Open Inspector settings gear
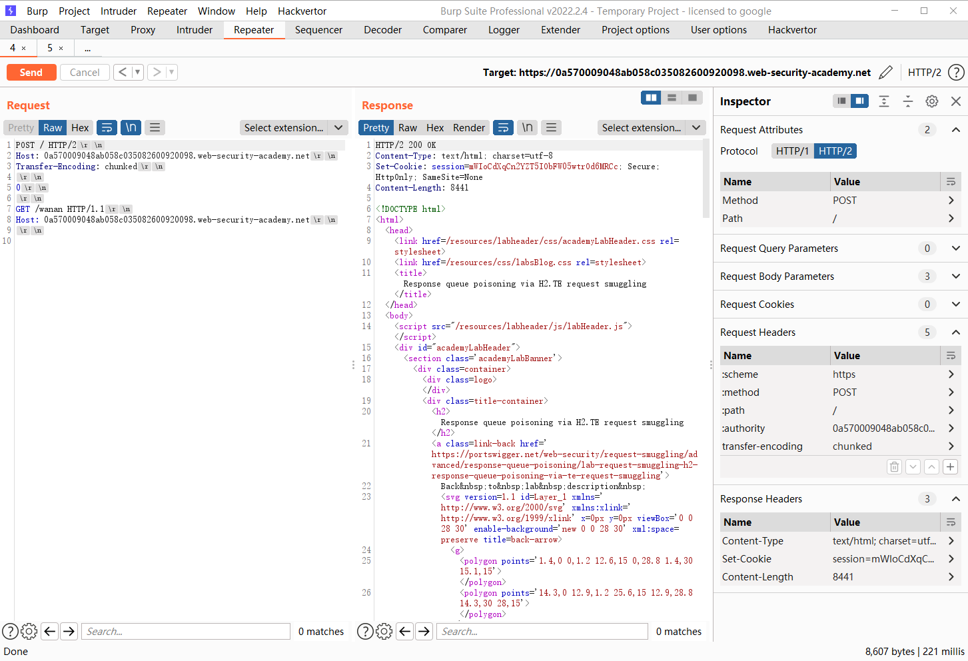 click(x=932, y=101)
